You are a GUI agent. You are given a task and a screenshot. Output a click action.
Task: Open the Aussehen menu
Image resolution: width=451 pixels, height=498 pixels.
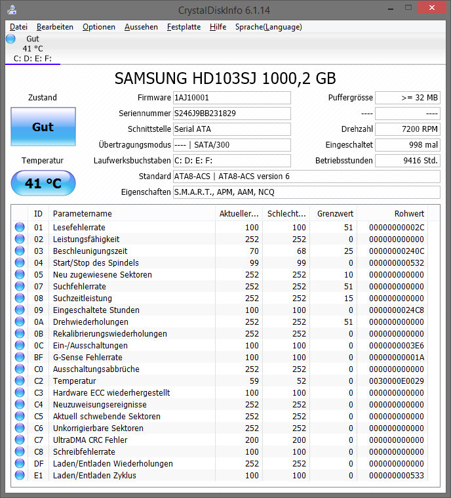pyautogui.click(x=141, y=27)
